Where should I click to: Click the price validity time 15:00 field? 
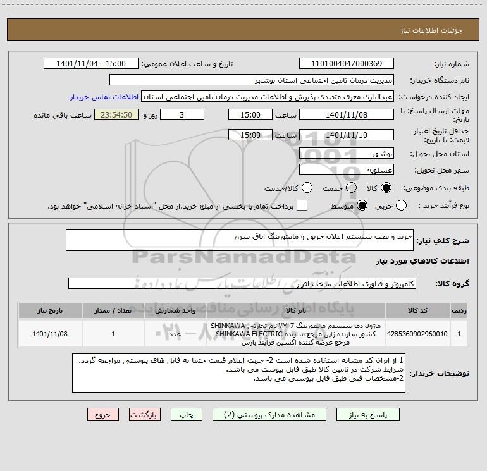pyautogui.click(x=250, y=135)
